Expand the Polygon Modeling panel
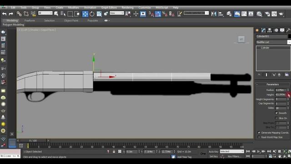The image size is (291, 164). point(13,25)
